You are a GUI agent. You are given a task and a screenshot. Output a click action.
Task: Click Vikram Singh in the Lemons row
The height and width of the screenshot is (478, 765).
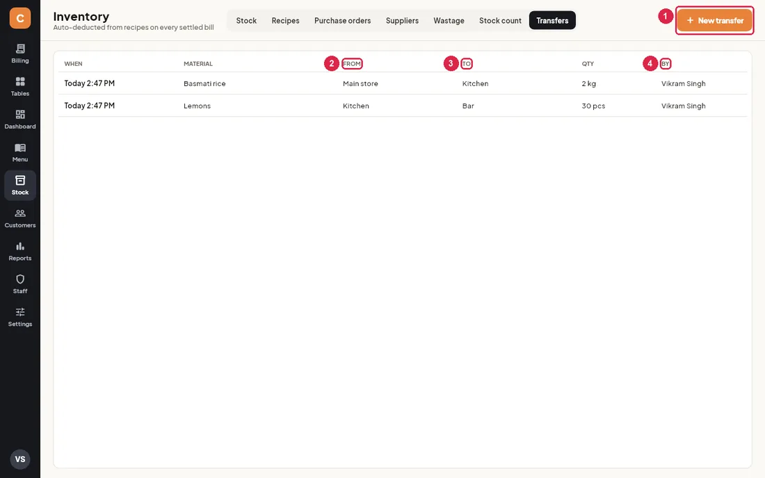pyautogui.click(x=684, y=106)
